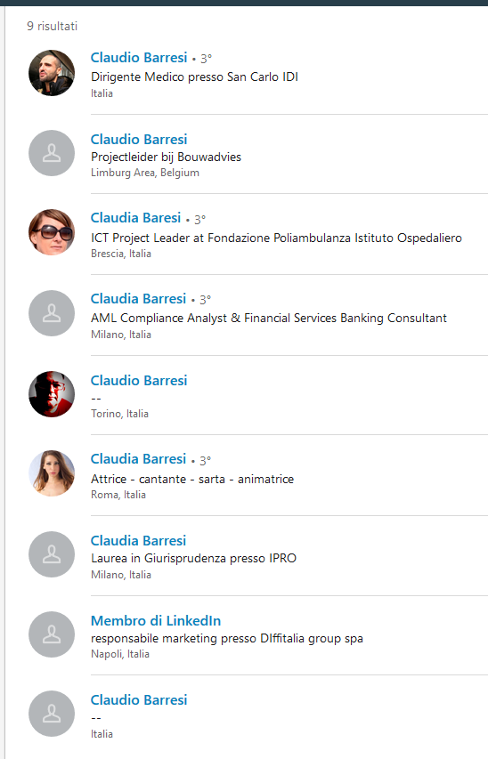Open the photo of Attrice cantante Claudia Barresi
The image size is (488, 759).
(52, 473)
